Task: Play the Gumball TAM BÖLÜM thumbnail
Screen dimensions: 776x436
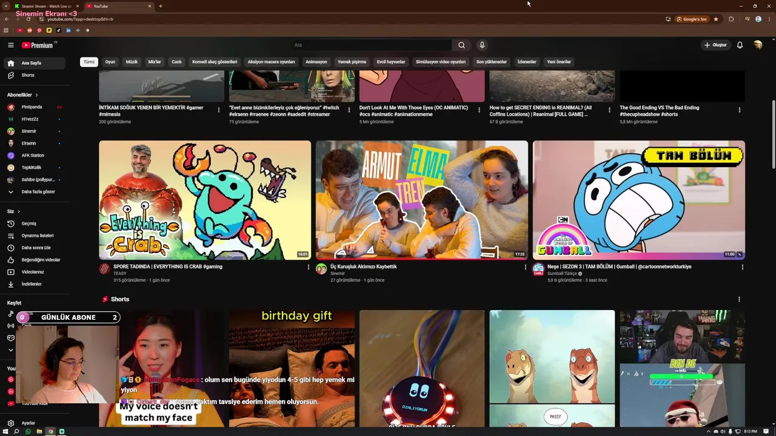Action: [639, 200]
